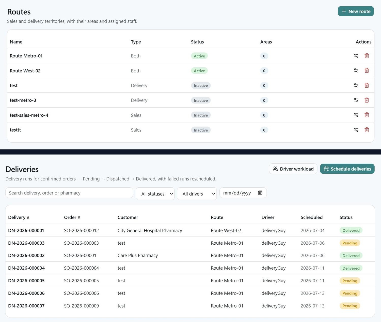Image resolution: width=381 pixels, height=322 pixels.
Task: Open settings for Route Metro-01
Action: 356,56
